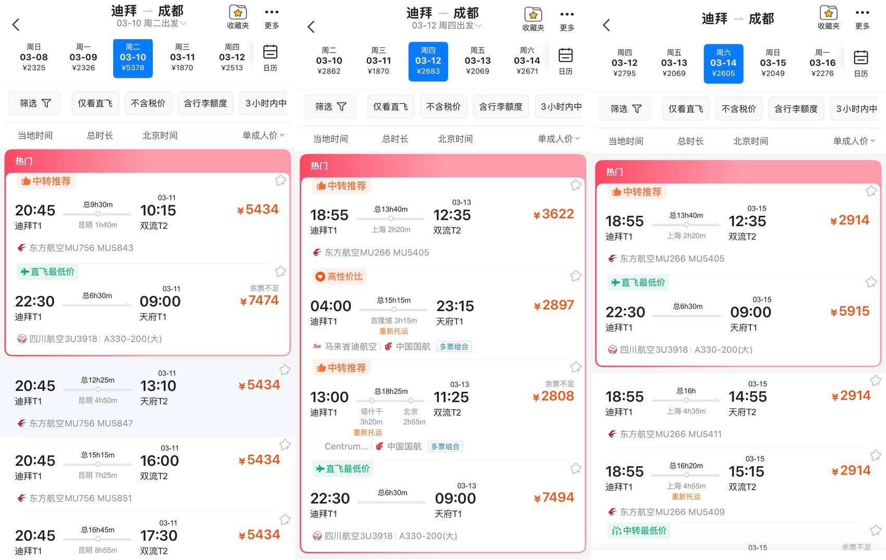Enable 含行李额度 filter under the 03-14 date row
886x560 pixels.
click(x=796, y=109)
